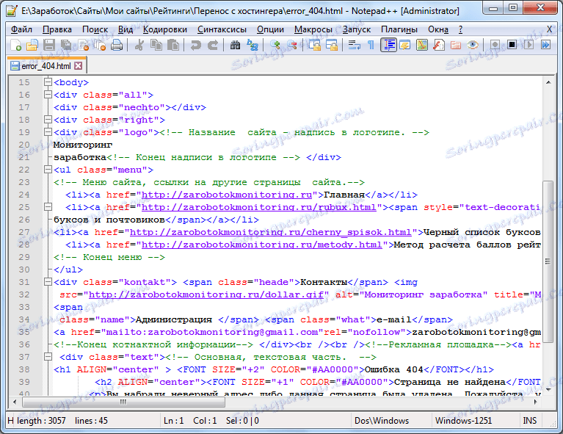
Task: Click the vertical scrollbar thumb
Action: point(548,261)
